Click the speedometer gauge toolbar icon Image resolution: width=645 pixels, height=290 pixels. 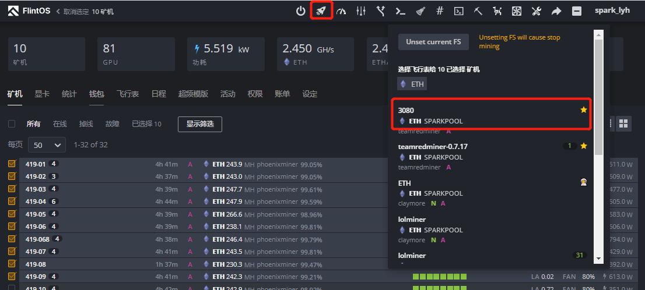pos(341,10)
